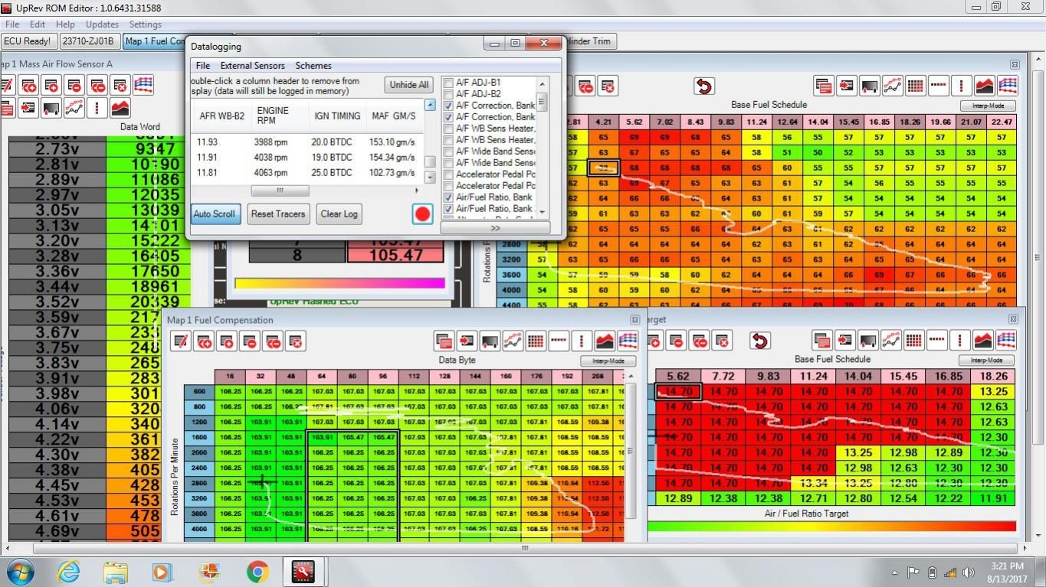Viewport: 1046px width, 587px height.
Task: Click subtract-value minus icon in Map 1 Fuel Compensation
Action: pos(251,341)
